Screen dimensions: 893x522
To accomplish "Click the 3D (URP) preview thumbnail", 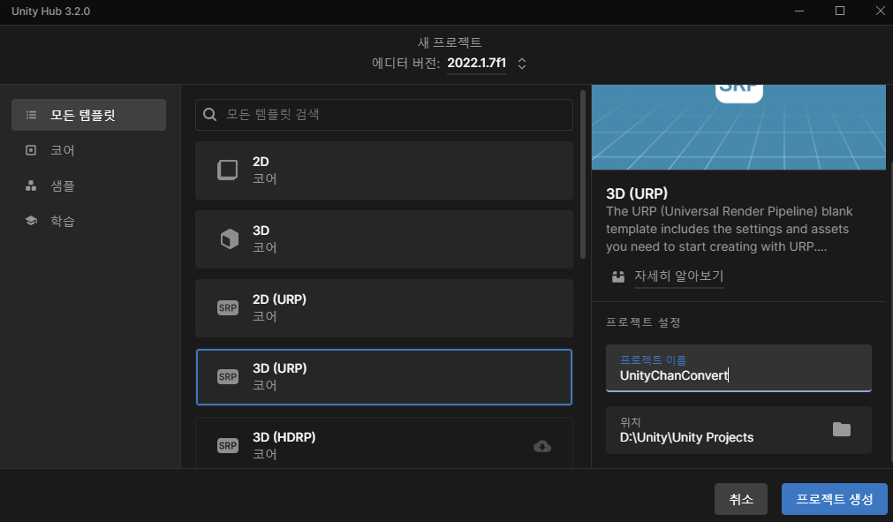I will (738, 127).
